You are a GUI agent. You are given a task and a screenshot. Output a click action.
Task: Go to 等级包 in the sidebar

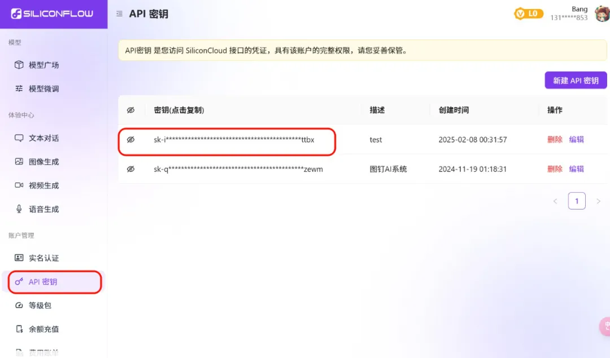coord(40,306)
